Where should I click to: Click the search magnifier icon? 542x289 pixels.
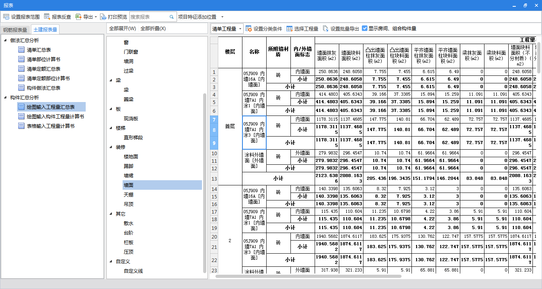[x=172, y=17]
